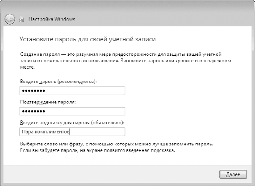Click the masked dots in the confirmation box
This screenshot has width=255, height=186.
click(33, 112)
